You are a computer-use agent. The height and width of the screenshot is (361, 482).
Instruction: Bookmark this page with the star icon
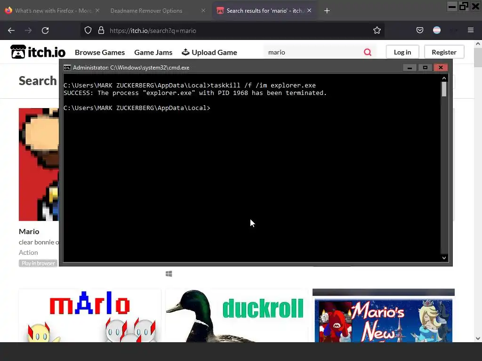tap(377, 30)
